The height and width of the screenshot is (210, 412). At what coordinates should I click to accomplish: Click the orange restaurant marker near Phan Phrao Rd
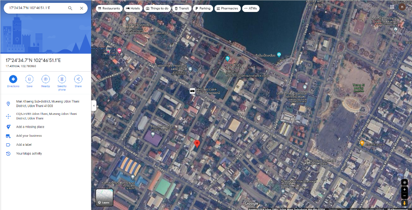(x=362, y=143)
